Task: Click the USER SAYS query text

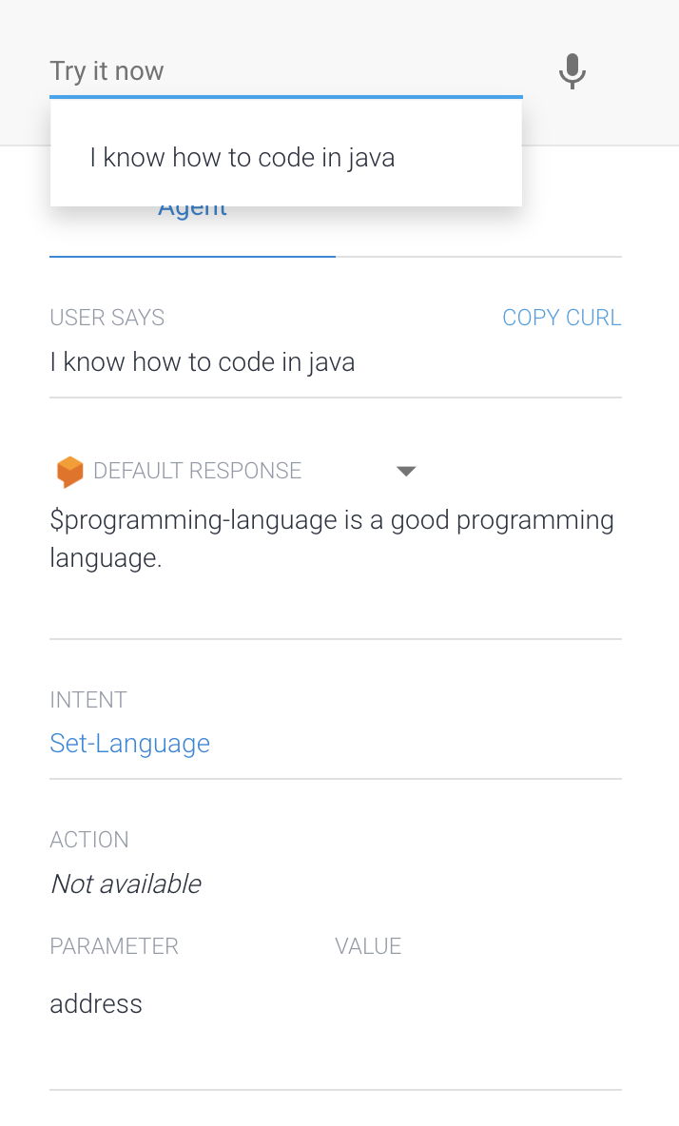Action: click(202, 361)
